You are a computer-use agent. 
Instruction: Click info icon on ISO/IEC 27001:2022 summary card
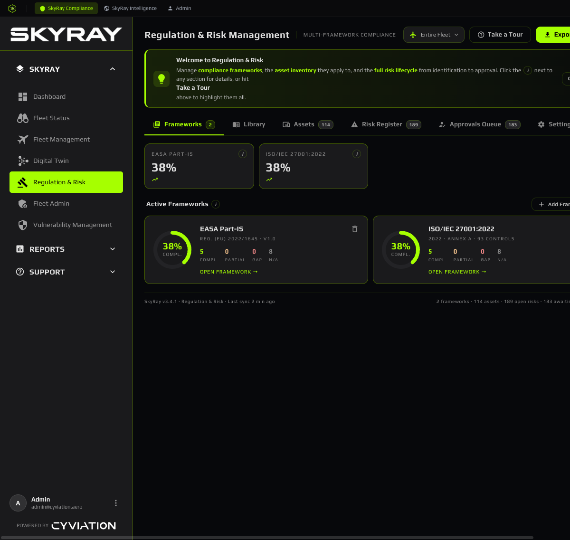coord(357,154)
